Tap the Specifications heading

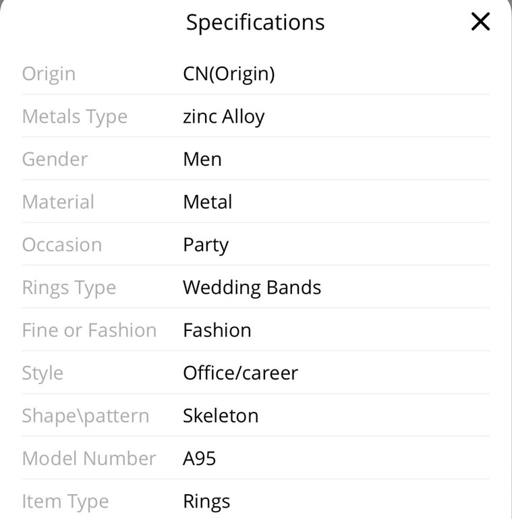point(256,22)
